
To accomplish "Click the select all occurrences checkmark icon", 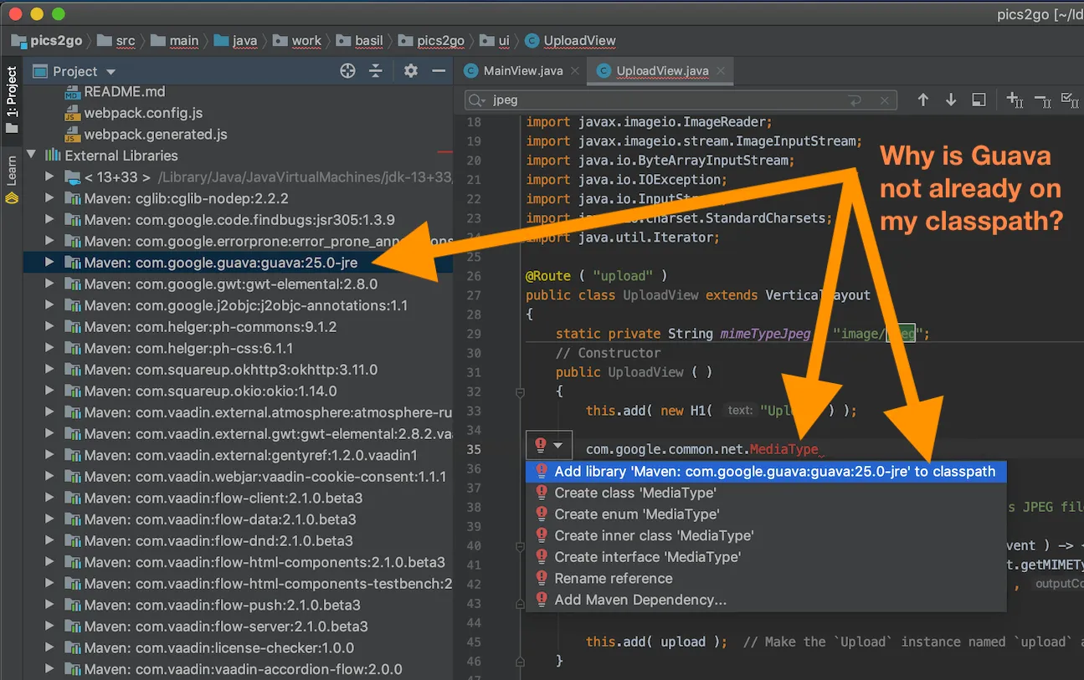I will [x=1069, y=100].
